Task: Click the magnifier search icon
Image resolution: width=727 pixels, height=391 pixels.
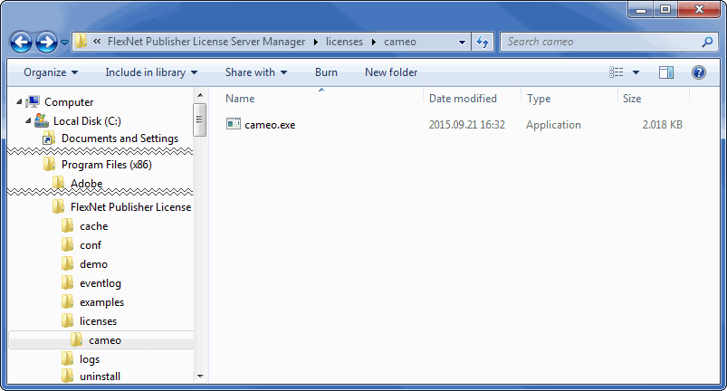Action: pos(707,43)
